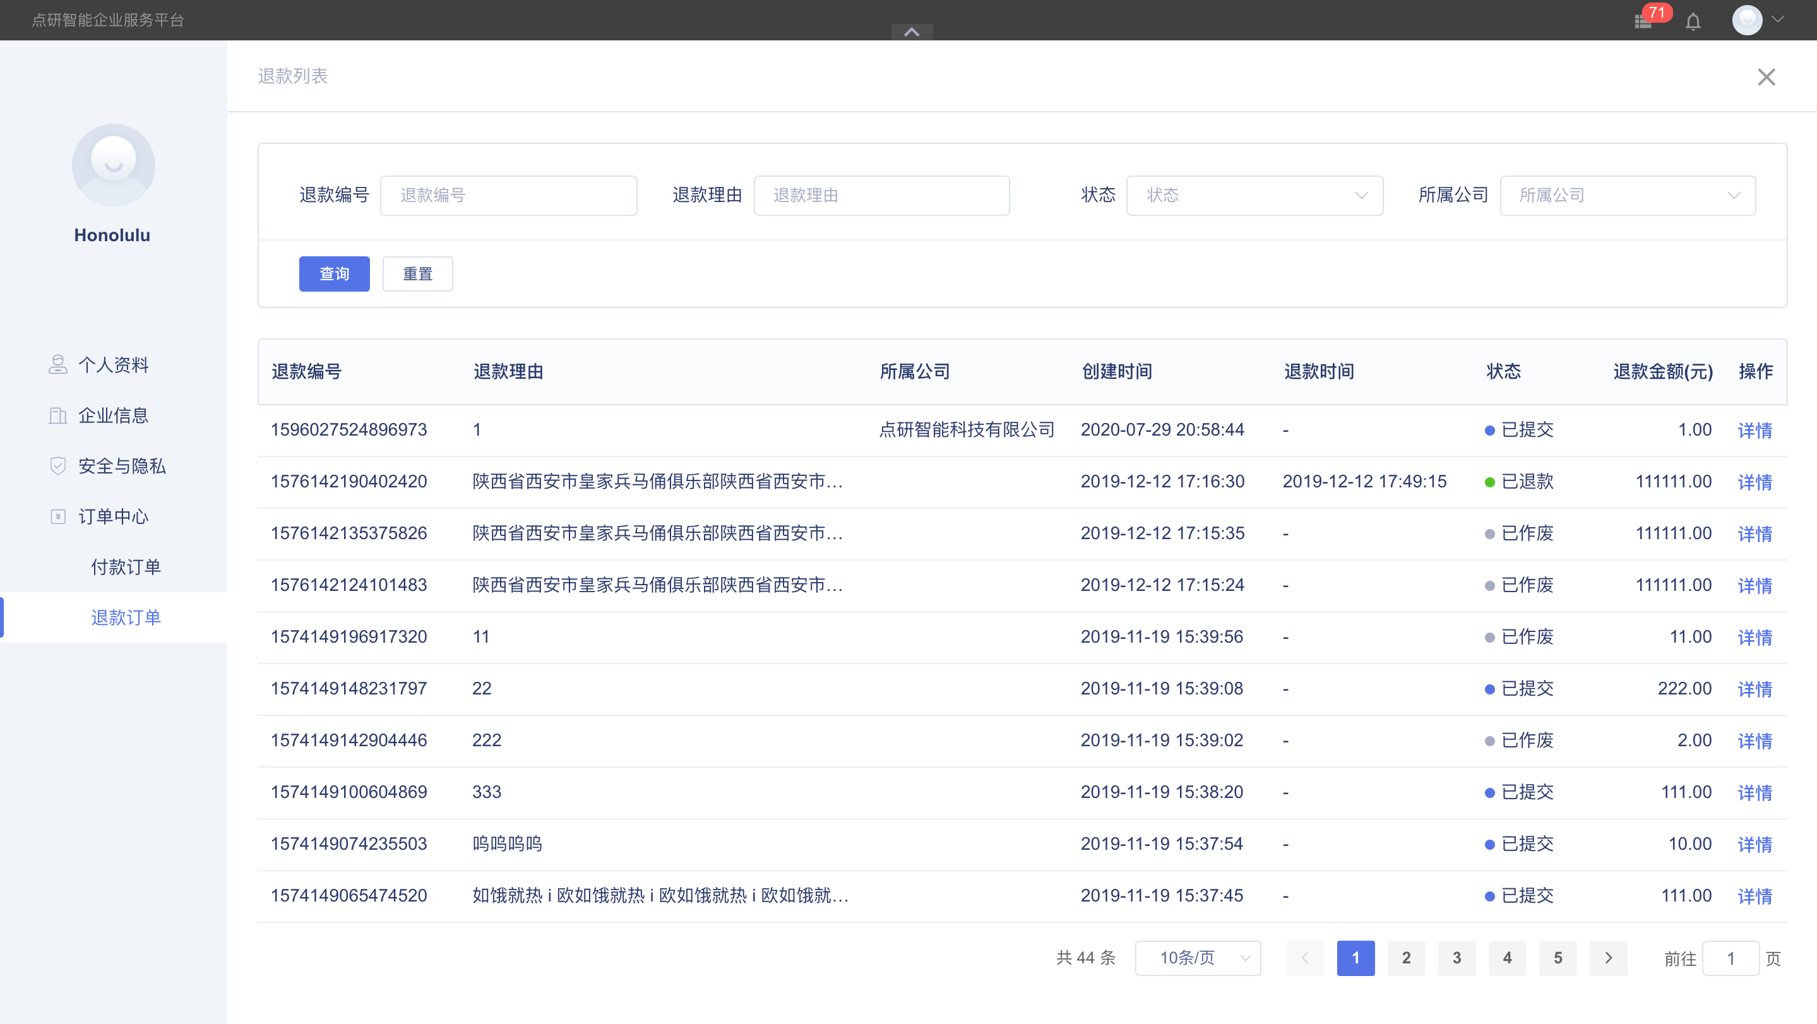Click the 已退款 status cell
This screenshot has height=1024, width=1817.
[1520, 481]
